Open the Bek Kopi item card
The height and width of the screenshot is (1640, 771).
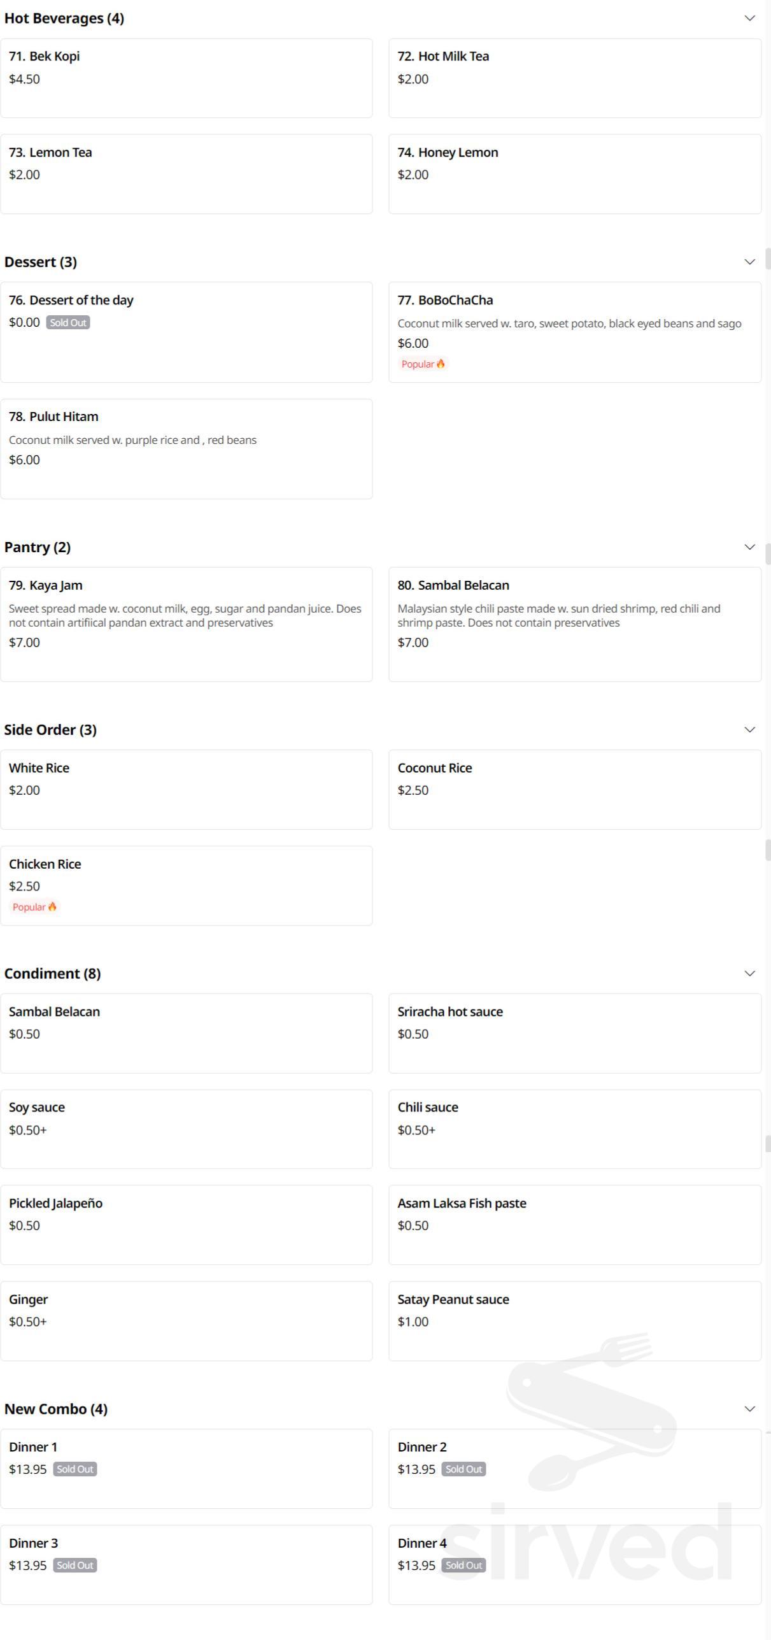[x=186, y=78]
